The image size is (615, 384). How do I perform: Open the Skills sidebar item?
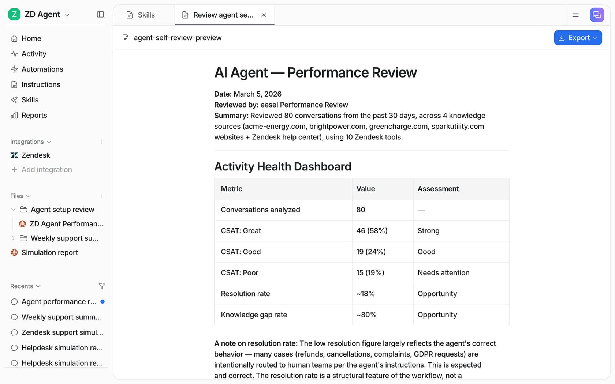point(30,100)
